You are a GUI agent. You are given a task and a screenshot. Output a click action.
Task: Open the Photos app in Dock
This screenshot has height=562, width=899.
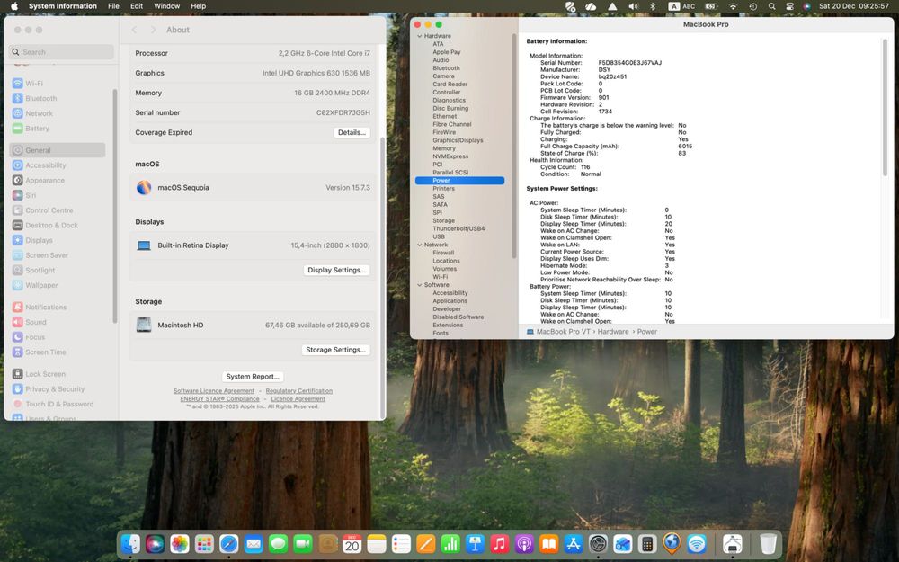[180, 543]
